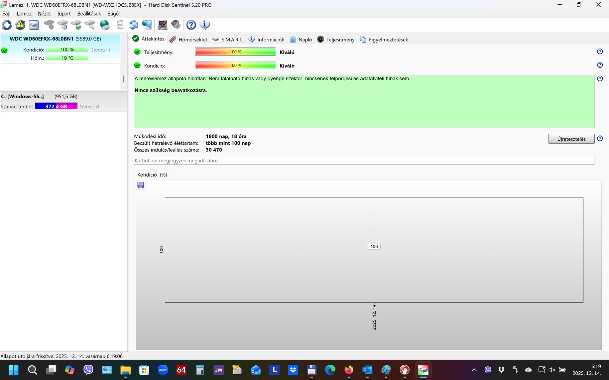Click the refresh disk status toolbar icon
The height and width of the screenshot is (380, 609).
(x=7, y=25)
